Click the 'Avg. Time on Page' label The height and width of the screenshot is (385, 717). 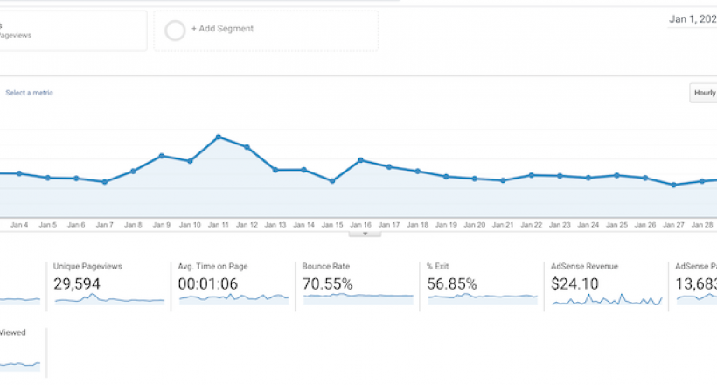[212, 266]
